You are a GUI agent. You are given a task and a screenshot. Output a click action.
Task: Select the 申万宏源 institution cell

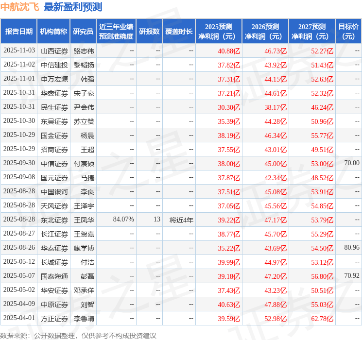pyautogui.click(x=54, y=79)
